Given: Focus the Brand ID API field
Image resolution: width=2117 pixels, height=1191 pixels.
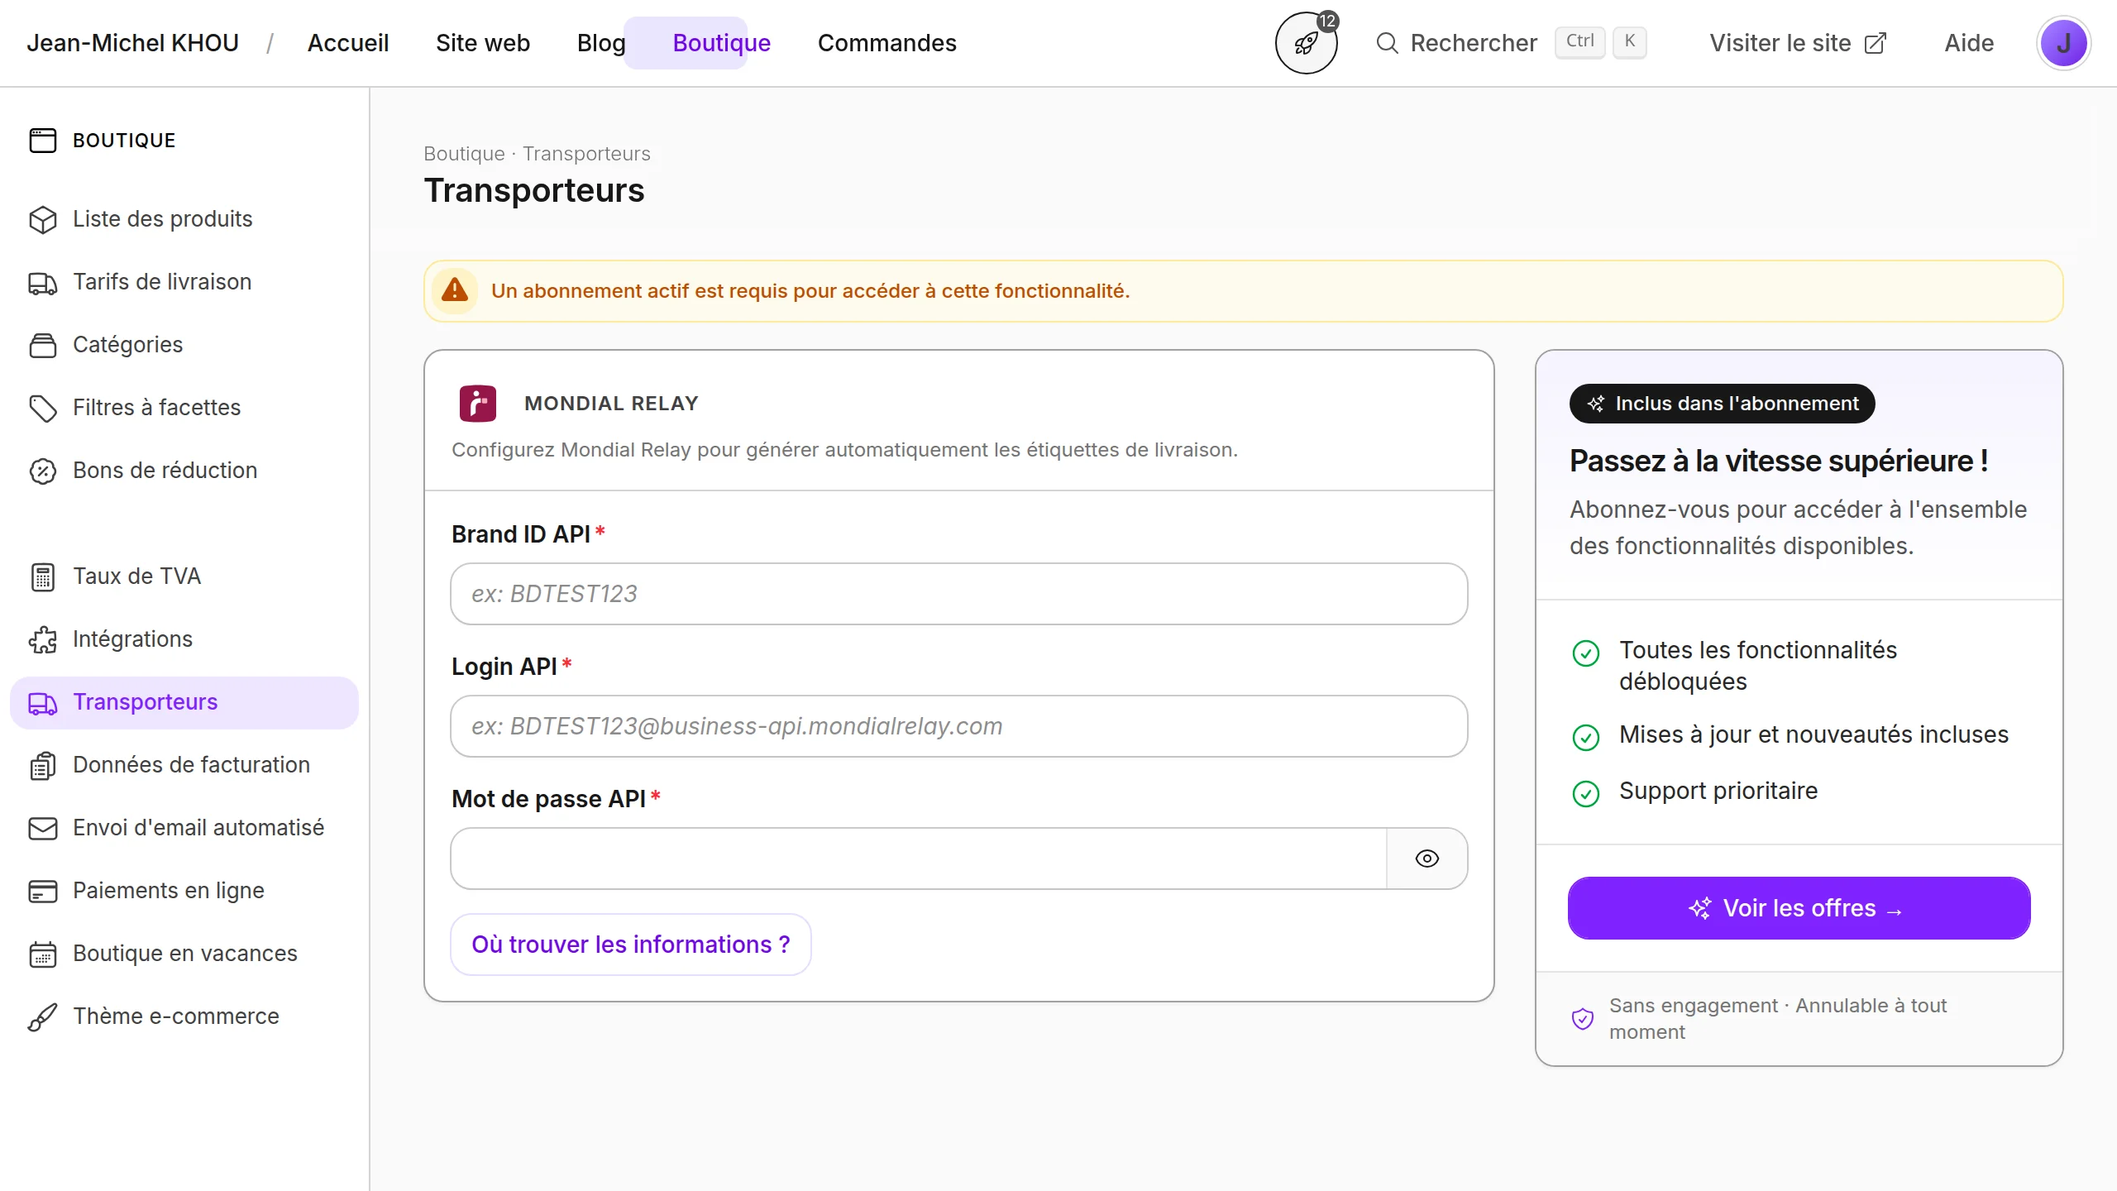Looking at the screenshot, I should 958,594.
